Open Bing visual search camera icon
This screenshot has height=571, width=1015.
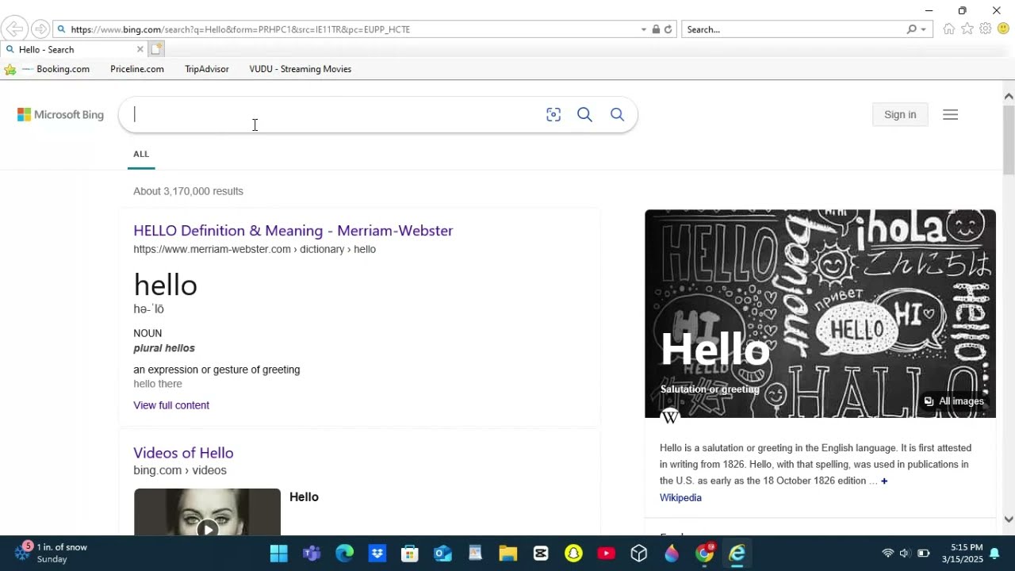[553, 115]
